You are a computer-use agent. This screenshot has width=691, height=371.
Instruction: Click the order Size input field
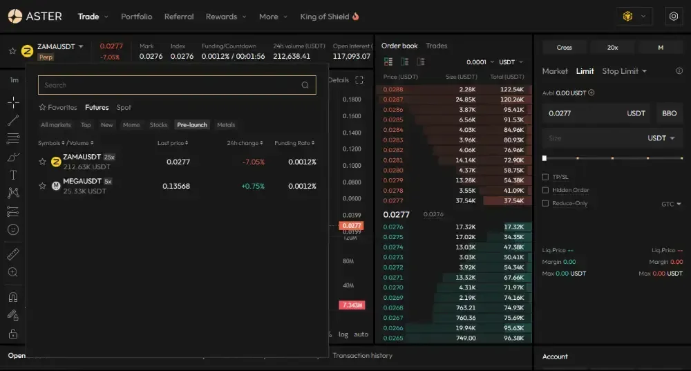click(593, 138)
